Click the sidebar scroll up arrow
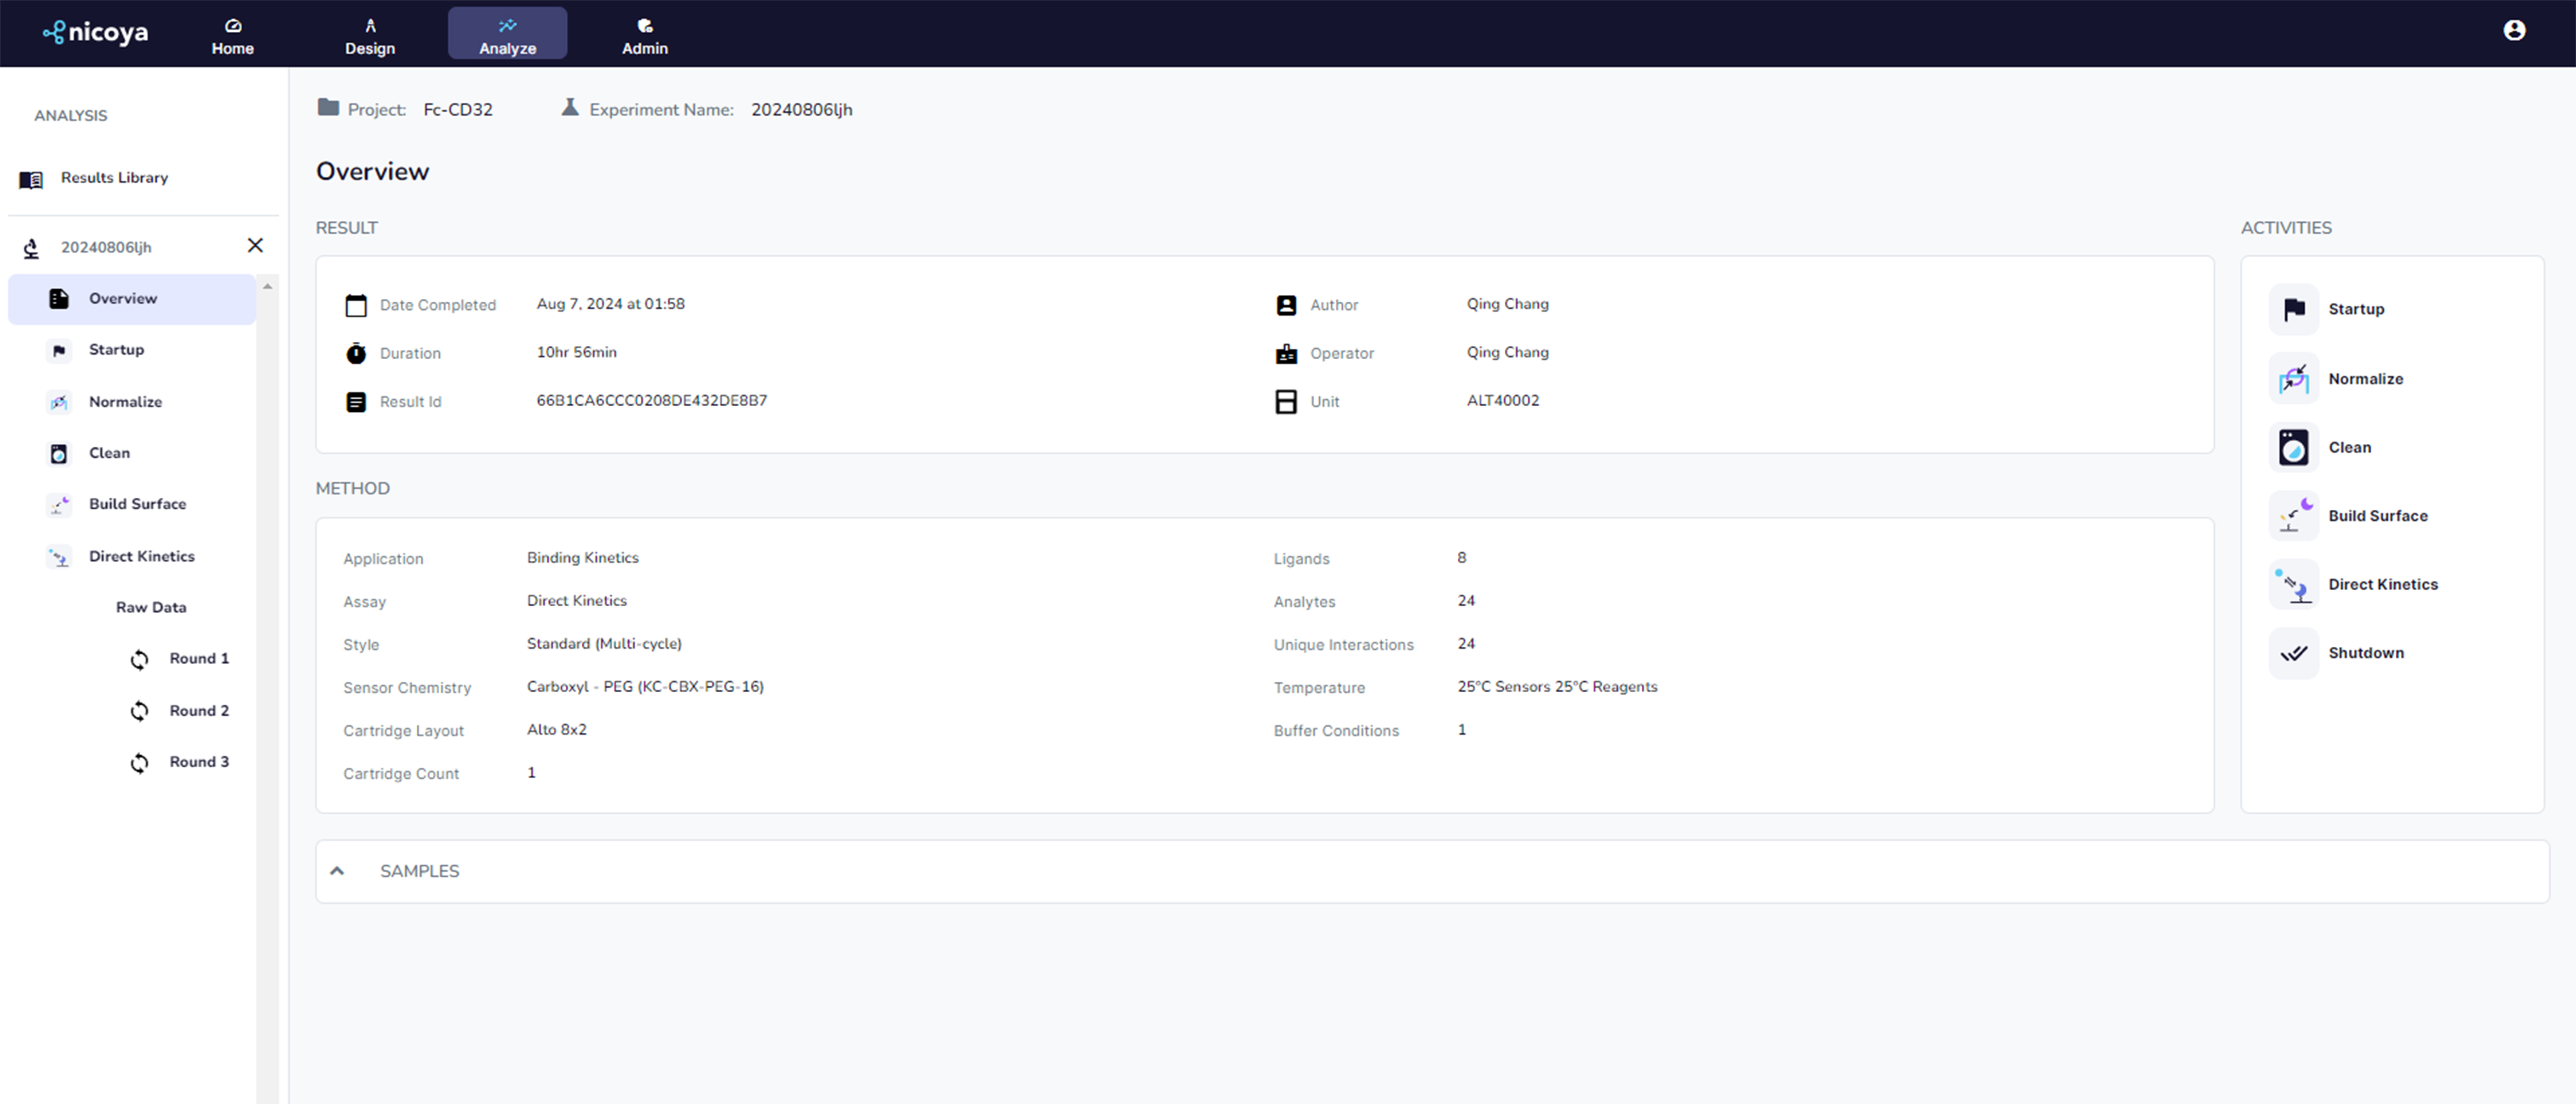Image resolution: width=2576 pixels, height=1104 pixels. [267, 287]
